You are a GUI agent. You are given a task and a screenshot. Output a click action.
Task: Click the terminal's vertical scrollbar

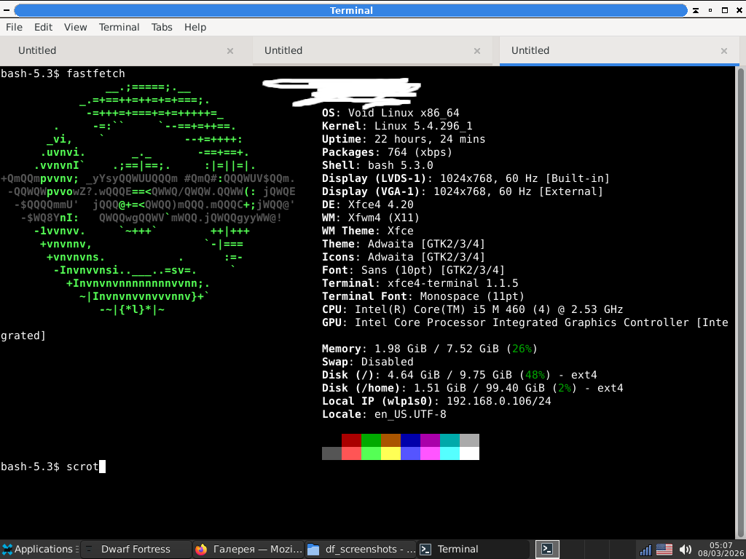(740, 291)
